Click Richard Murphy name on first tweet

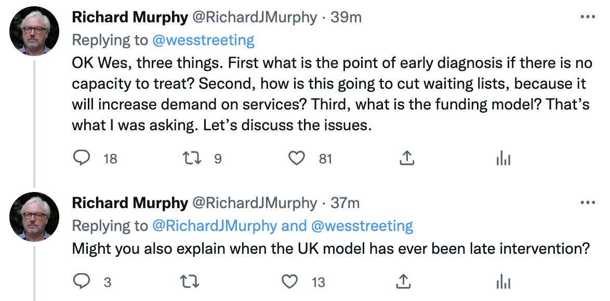coord(130,17)
